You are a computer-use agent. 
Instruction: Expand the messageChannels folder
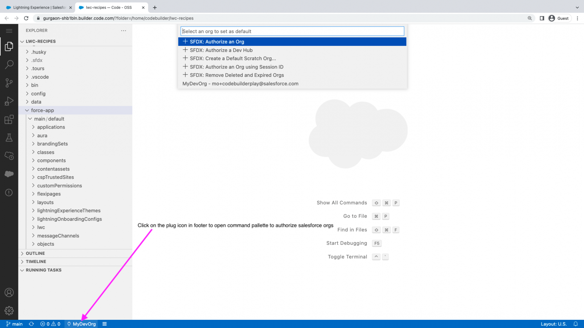(76, 236)
